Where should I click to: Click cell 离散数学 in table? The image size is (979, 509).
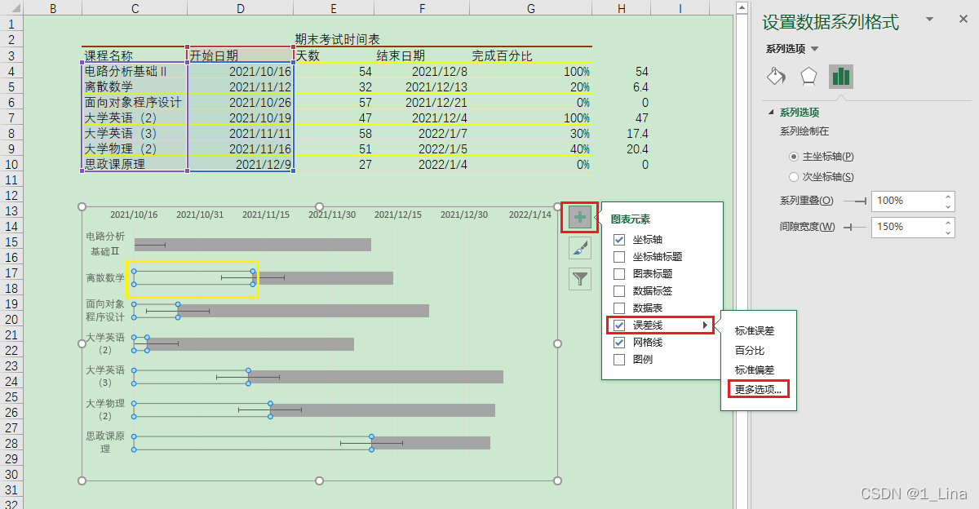pos(135,86)
